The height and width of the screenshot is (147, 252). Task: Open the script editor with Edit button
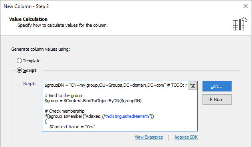click(217, 86)
